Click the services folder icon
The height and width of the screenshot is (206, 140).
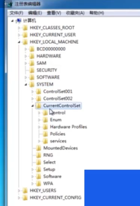tap(45, 141)
